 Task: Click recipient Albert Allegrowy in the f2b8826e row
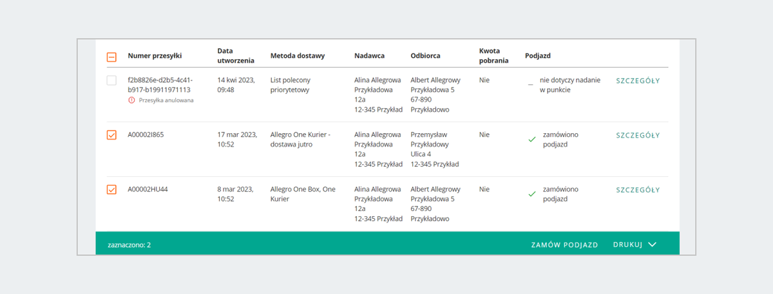pyautogui.click(x=435, y=80)
